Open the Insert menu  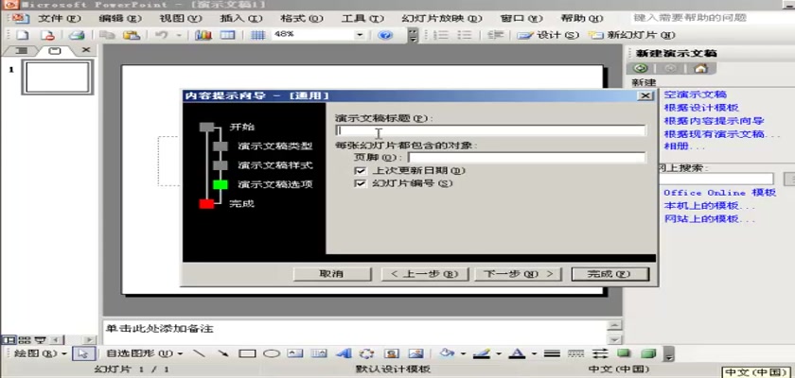pyautogui.click(x=240, y=19)
